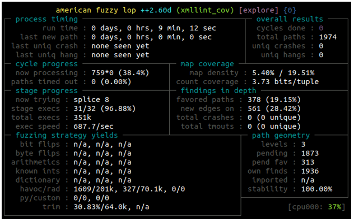Select the byte flips n/a values

click(x=103, y=154)
